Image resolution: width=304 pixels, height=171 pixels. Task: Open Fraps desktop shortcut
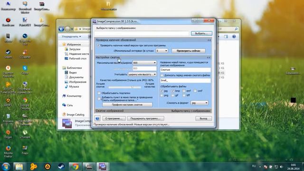pos(25,150)
